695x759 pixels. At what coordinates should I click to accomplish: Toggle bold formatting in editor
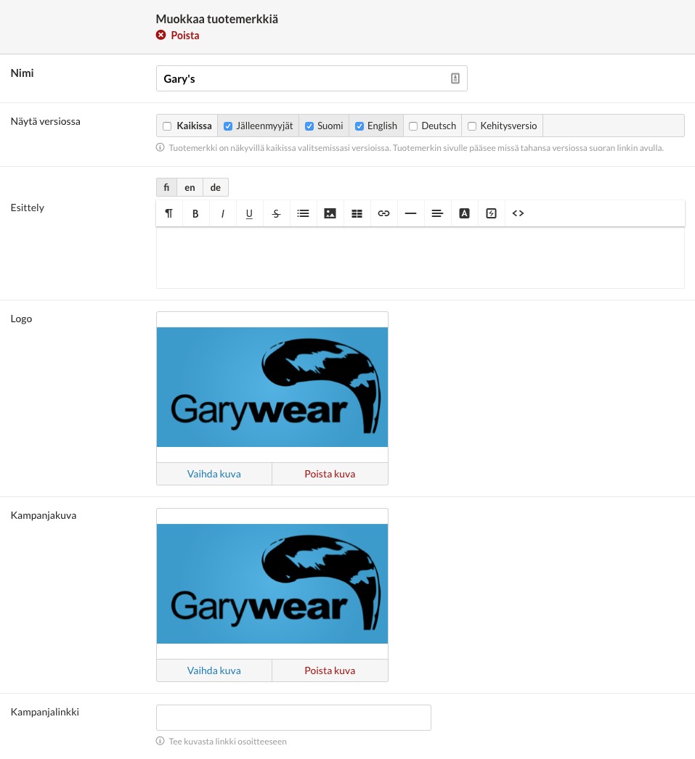195,213
